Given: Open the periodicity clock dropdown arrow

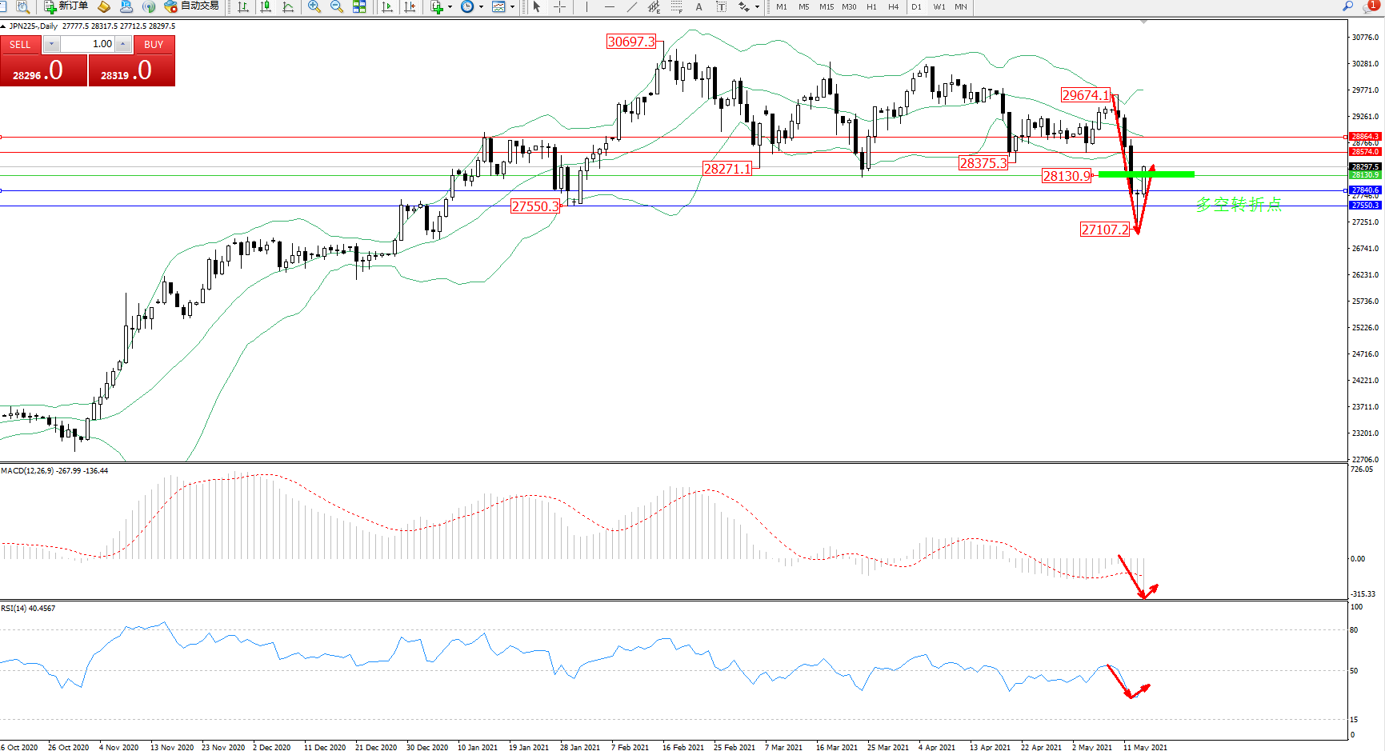Looking at the screenshot, I should (481, 6).
